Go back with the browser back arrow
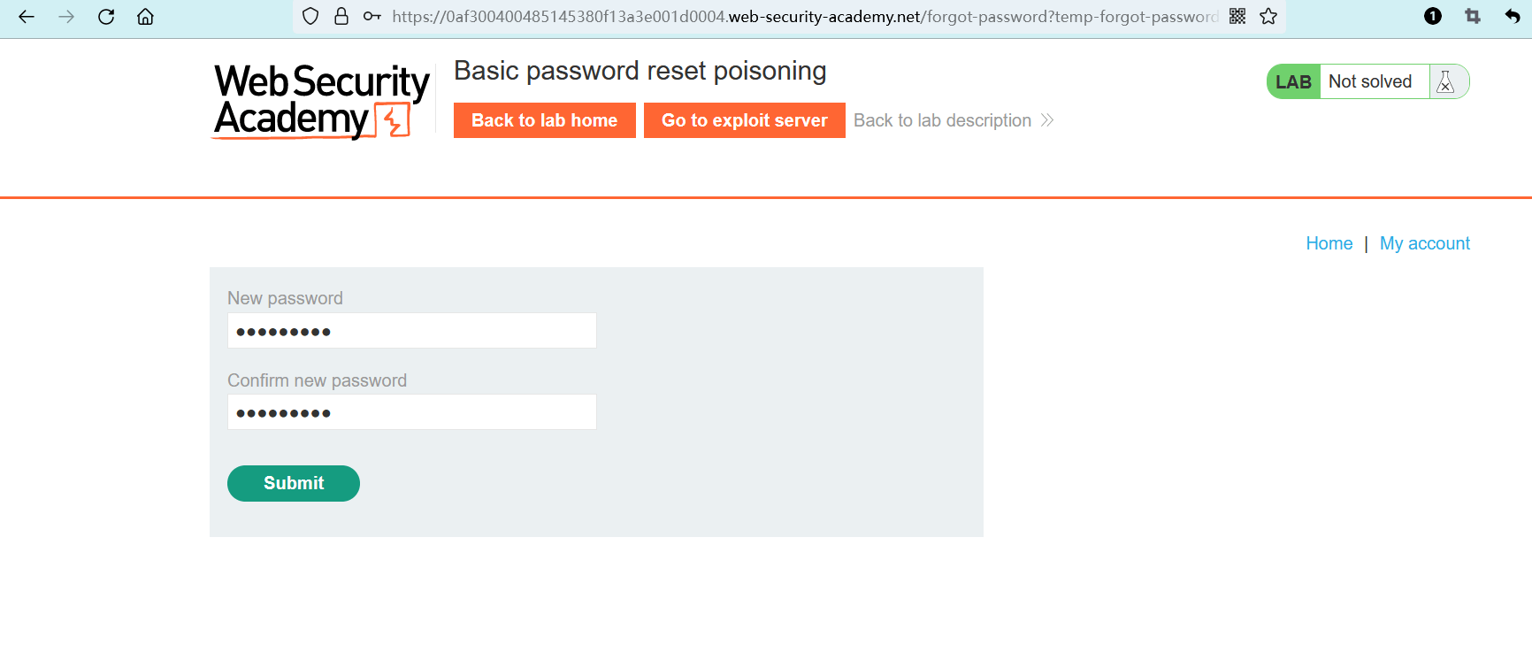Screen dimensions: 1532x660 (x=27, y=17)
